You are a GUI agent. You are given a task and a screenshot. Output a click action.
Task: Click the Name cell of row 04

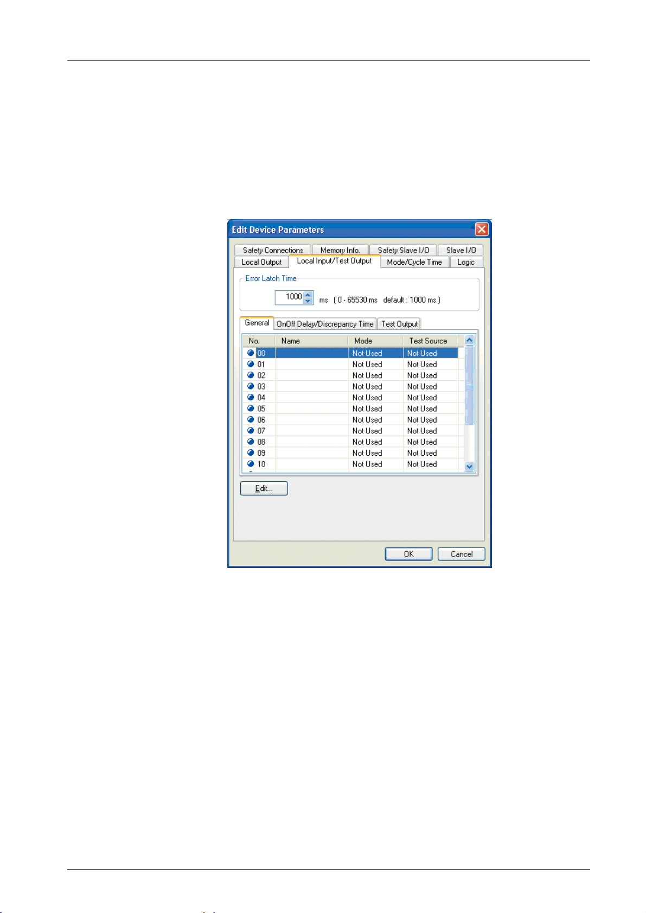click(312, 398)
